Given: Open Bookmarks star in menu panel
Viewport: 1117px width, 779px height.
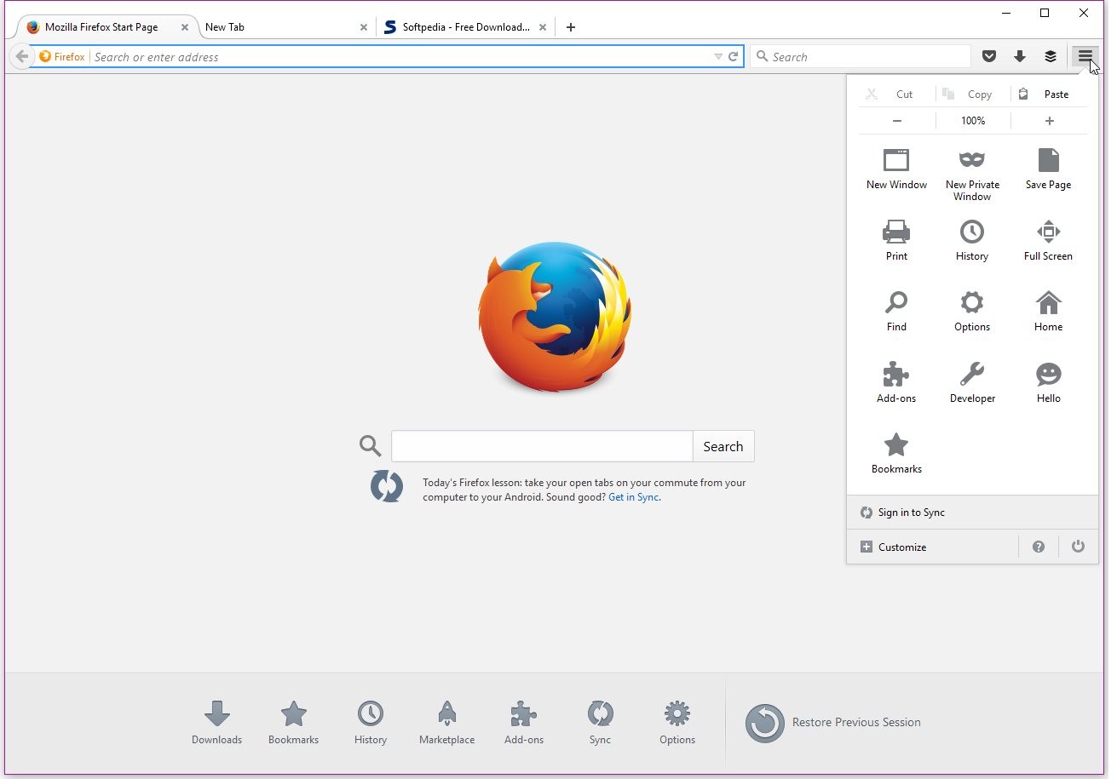Looking at the screenshot, I should 896,453.
